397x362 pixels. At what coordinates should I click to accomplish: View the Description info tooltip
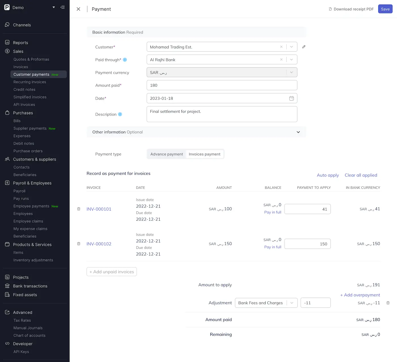(120, 114)
